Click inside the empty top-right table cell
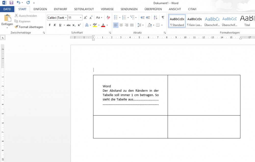Image resolution: width=255 pixels, height=162 pixels. click(204, 95)
